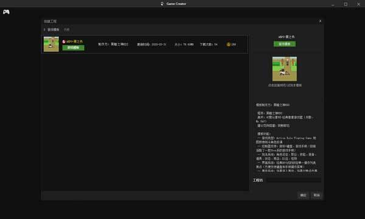
Task: Click the green button under ARPG-黑之书 in list
Action: [74, 47]
